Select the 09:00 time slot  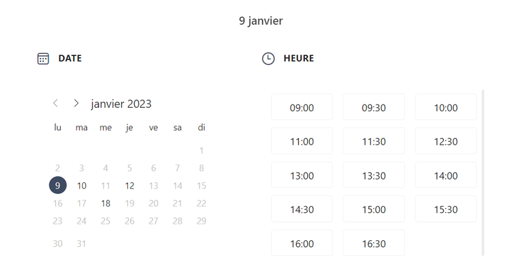302,107
